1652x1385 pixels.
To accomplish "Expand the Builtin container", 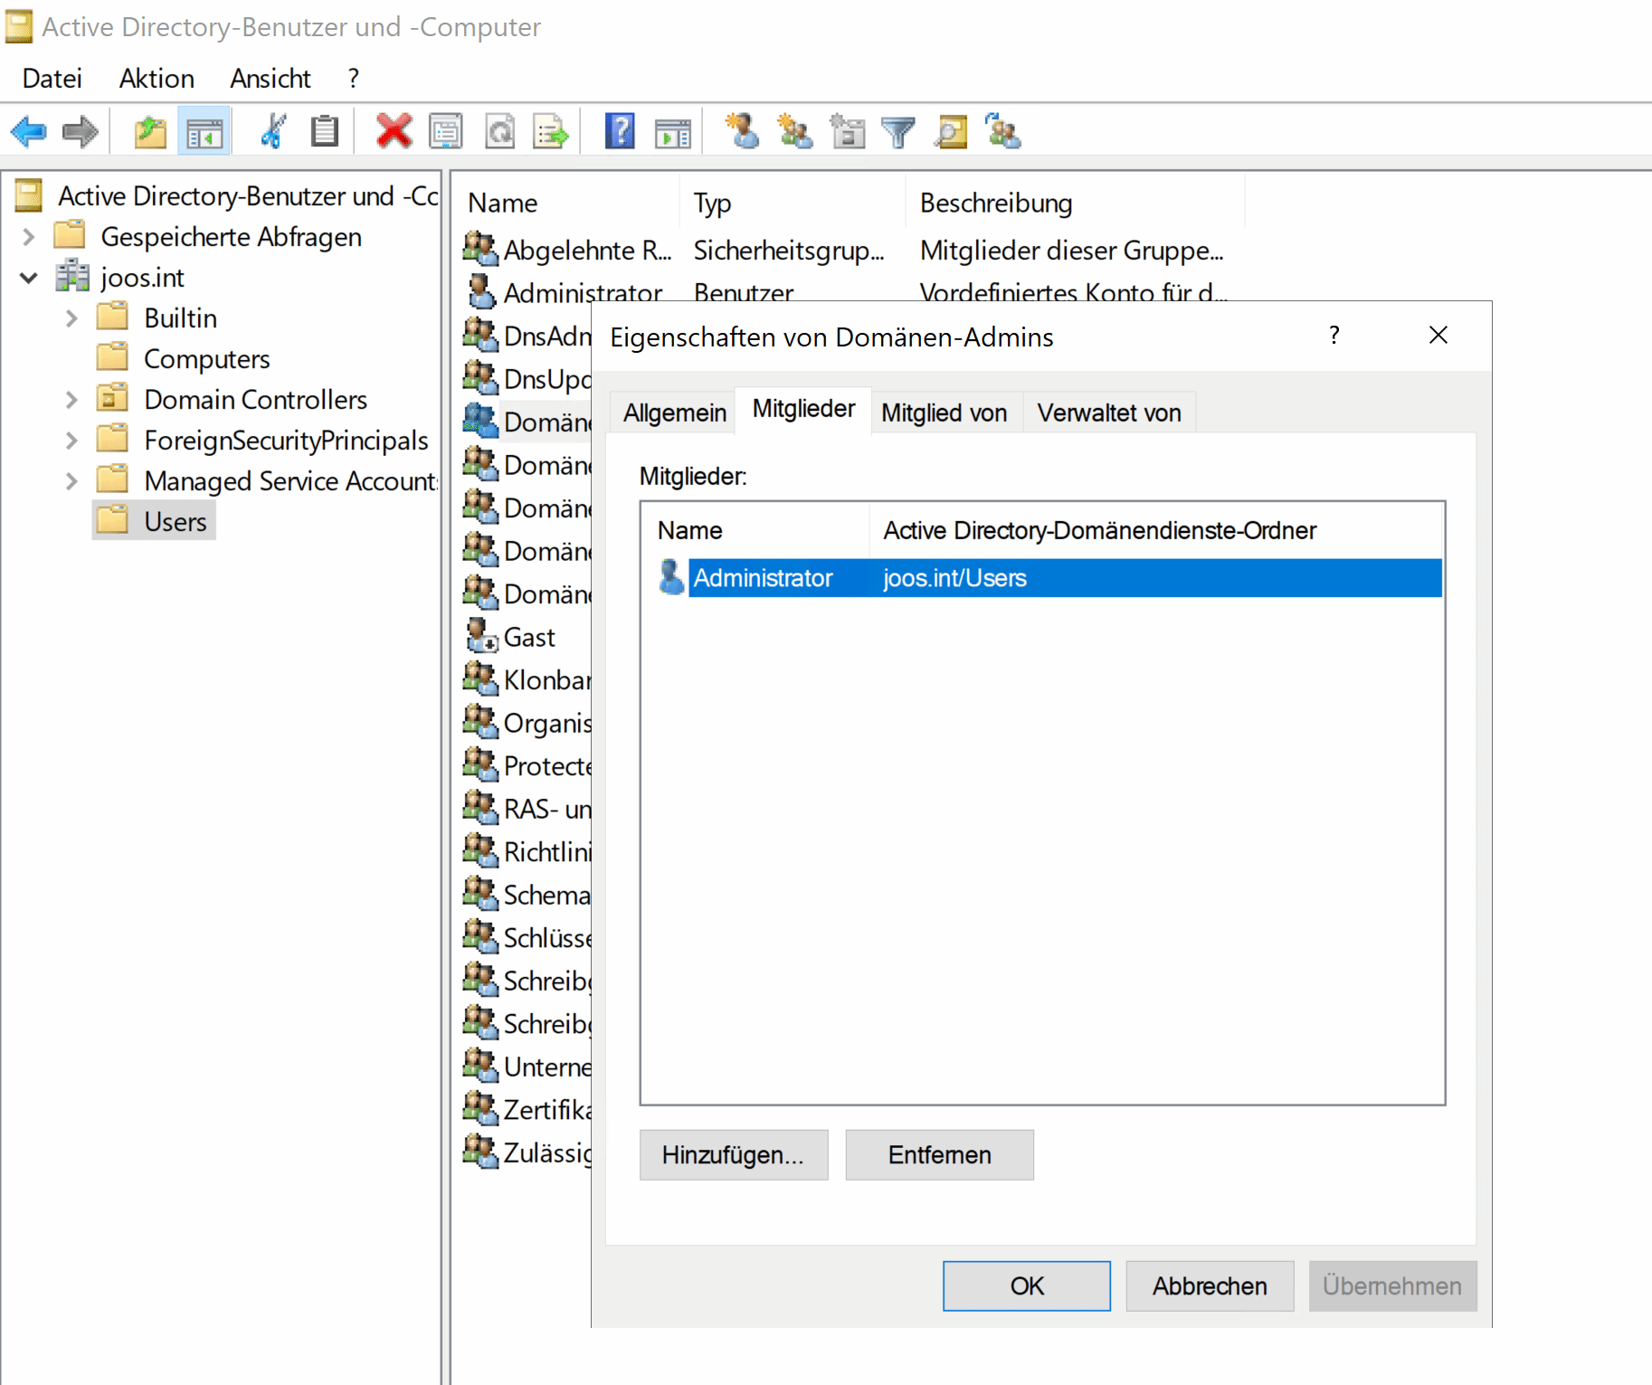I will click(x=71, y=318).
